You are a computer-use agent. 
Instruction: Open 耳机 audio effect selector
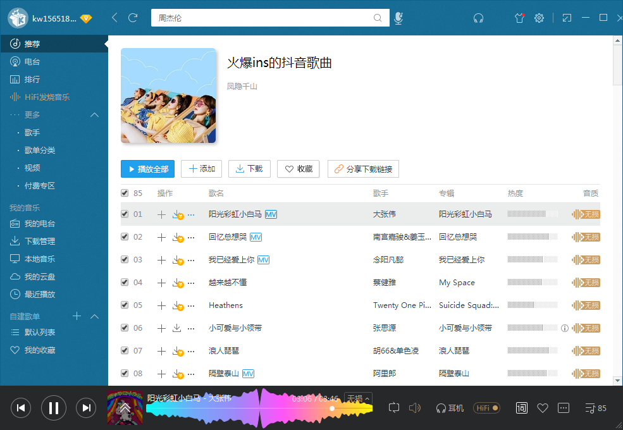coord(450,408)
